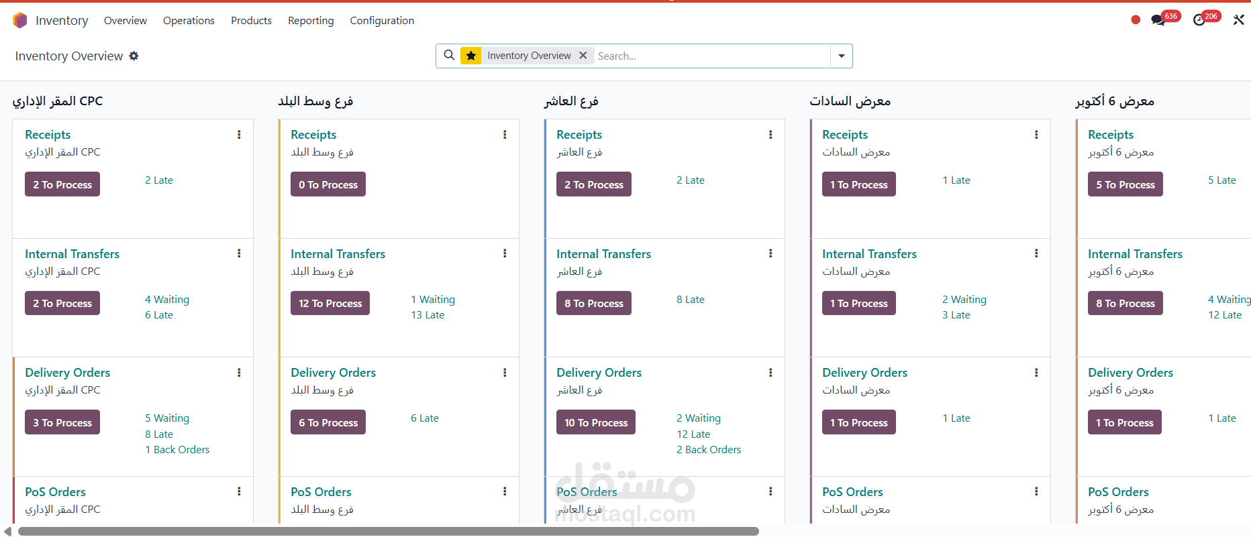Click '5 Waiting' in المقر الإداري CPC Delivery Orders

click(x=167, y=418)
